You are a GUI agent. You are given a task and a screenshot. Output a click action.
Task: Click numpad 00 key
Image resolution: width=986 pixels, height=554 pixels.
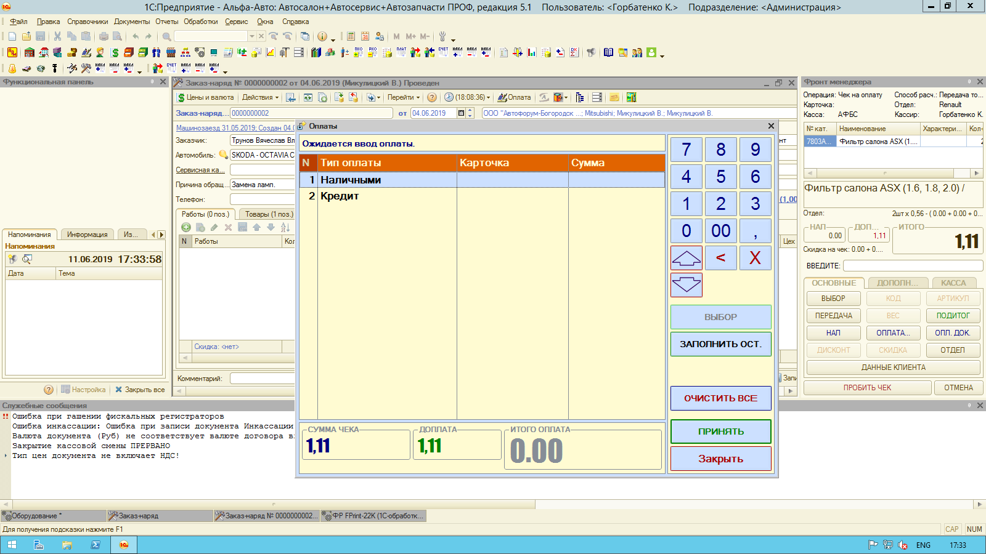pyautogui.click(x=721, y=231)
